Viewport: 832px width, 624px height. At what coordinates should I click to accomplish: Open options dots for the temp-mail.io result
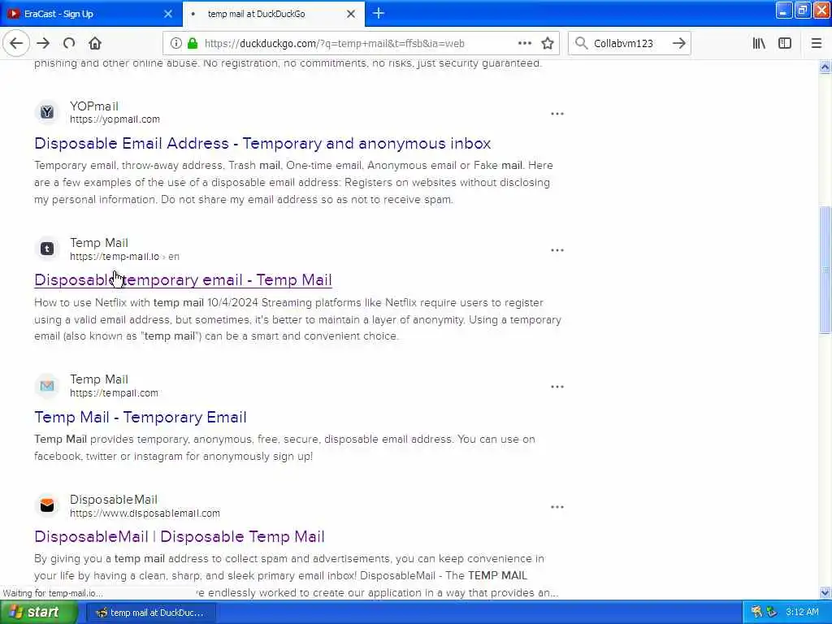click(x=557, y=250)
